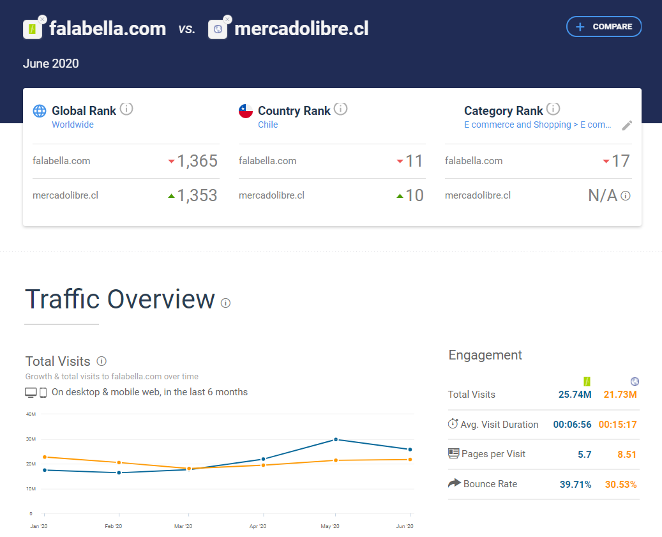
Task: Click the Global Rank globe icon
Action: tap(40, 111)
